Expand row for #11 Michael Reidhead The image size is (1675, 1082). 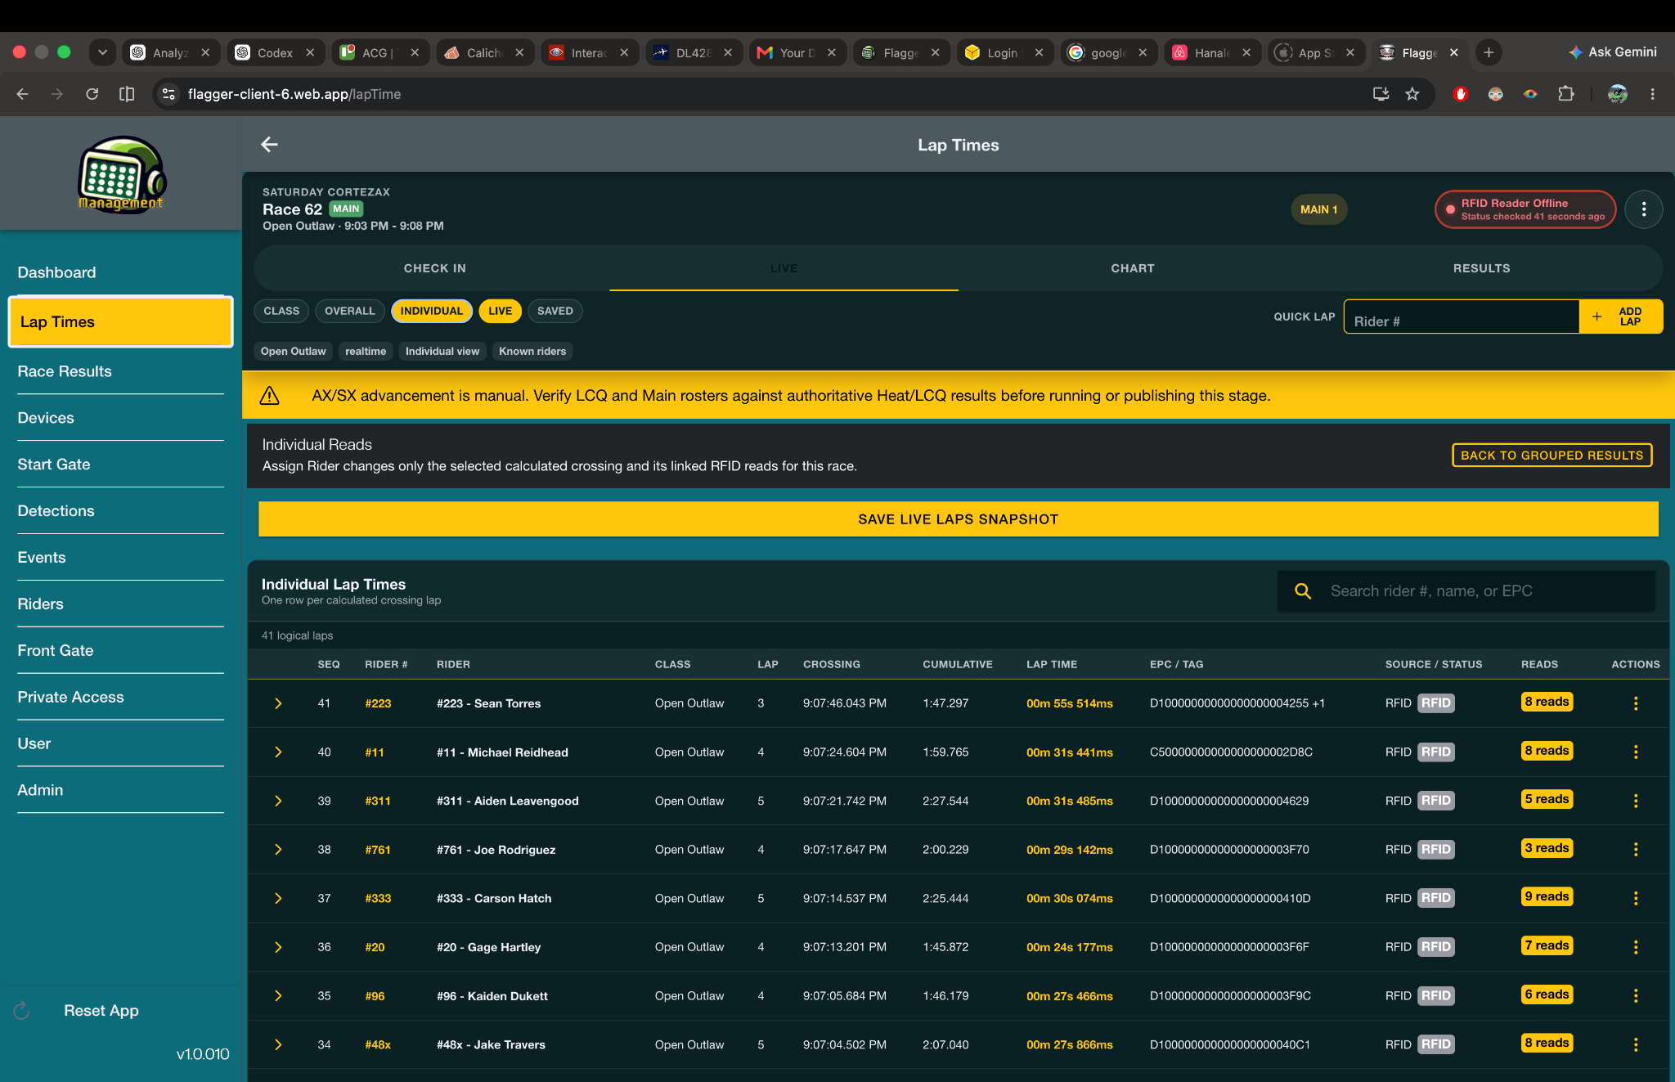[278, 752]
